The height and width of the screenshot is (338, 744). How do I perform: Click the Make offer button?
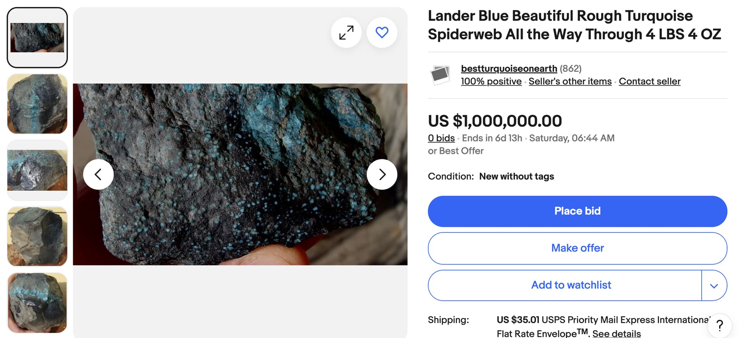[577, 248]
